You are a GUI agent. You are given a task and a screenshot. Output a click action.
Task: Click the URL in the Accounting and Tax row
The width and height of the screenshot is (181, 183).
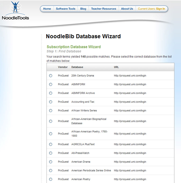[x=130, y=102]
